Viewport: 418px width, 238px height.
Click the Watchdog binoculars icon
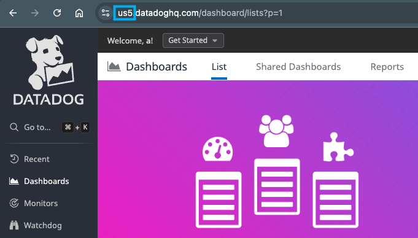click(x=14, y=225)
